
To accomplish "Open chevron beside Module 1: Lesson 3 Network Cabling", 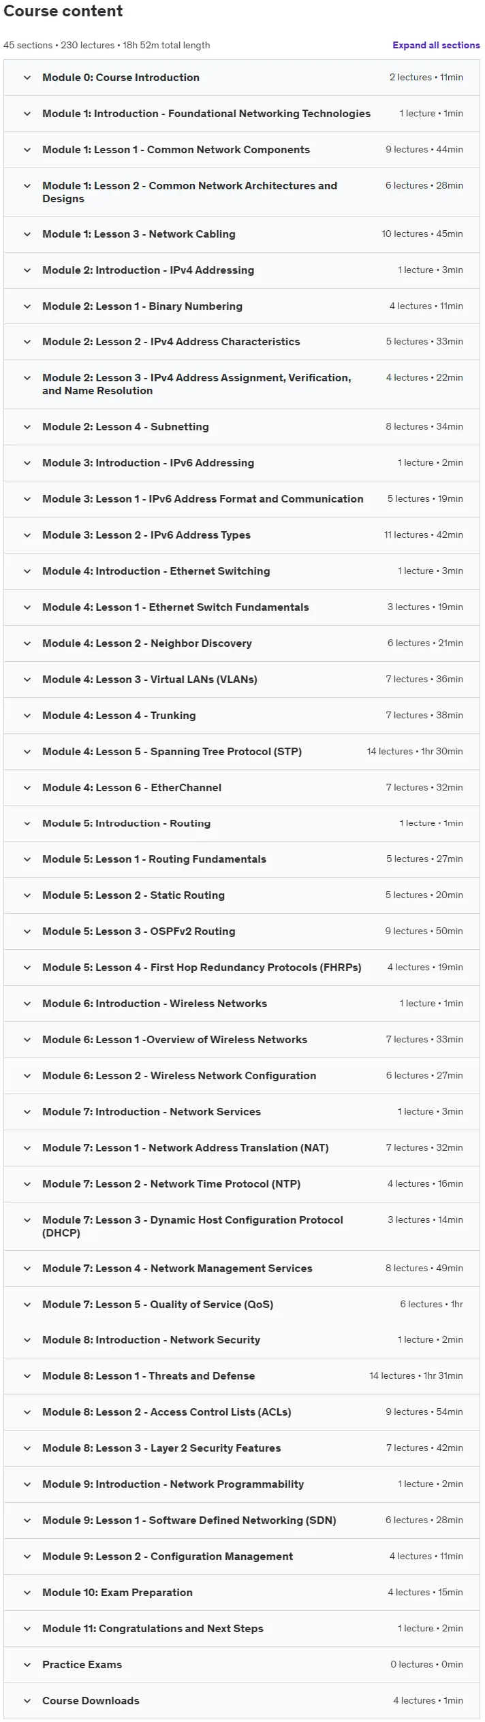I will (27, 234).
